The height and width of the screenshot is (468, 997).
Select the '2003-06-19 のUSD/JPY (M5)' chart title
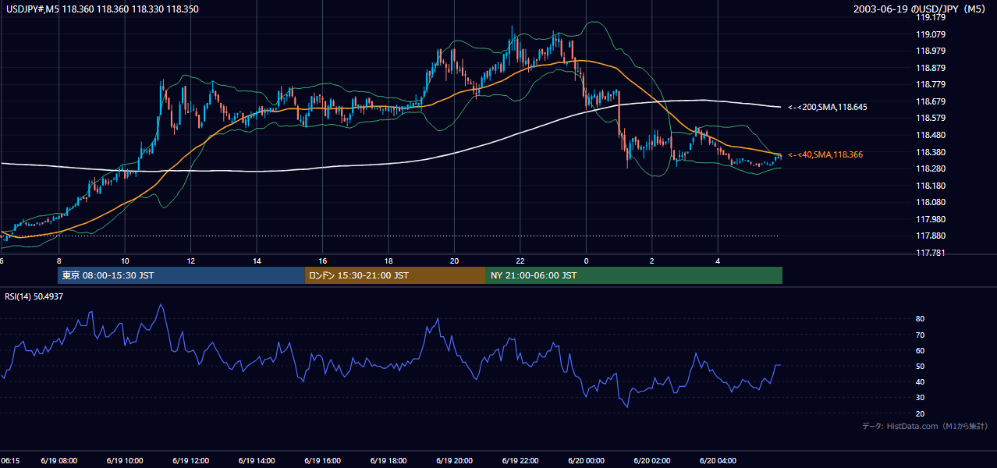click(921, 9)
